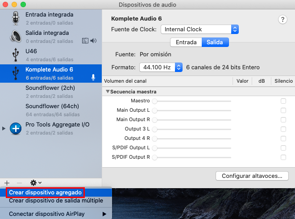Select the Soundflower (2ch) device

click(x=51, y=92)
